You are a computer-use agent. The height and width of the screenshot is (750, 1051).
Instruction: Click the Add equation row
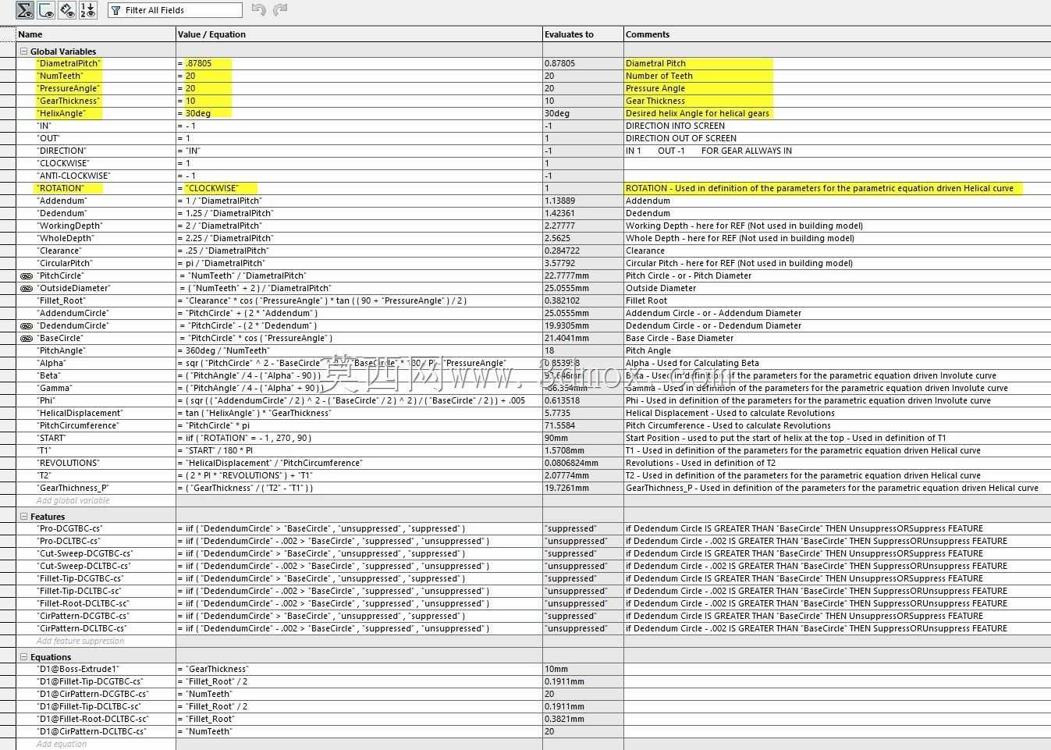pyautogui.click(x=62, y=745)
